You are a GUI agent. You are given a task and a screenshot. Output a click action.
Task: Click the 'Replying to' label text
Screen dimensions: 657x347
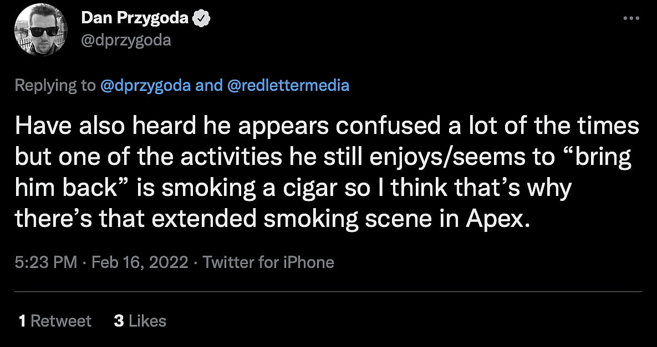[54, 86]
